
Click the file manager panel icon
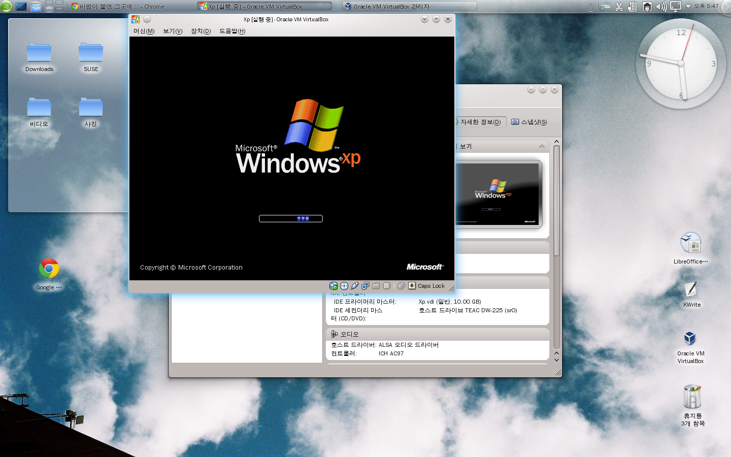coord(36,7)
